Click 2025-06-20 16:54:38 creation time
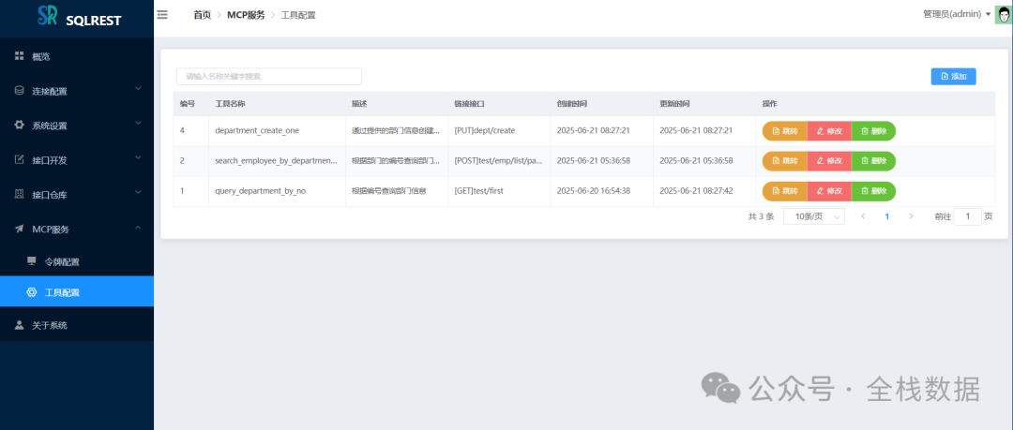The image size is (1013, 430). [594, 191]
